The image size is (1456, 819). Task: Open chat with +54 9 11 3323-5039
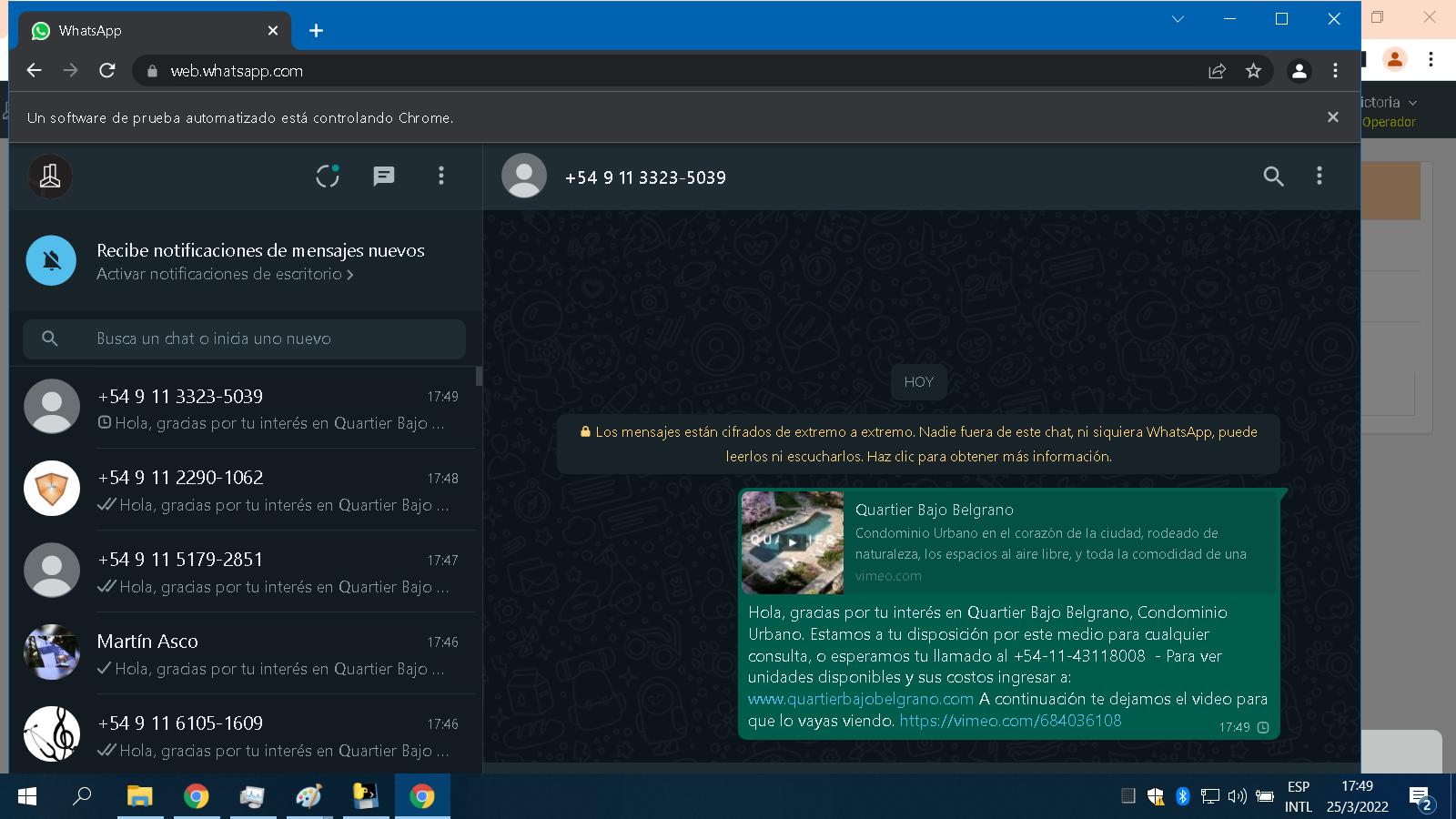coord(242,408)
